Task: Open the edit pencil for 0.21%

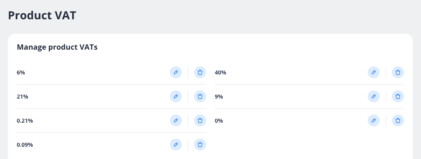Action: click(x=176, y=120)
